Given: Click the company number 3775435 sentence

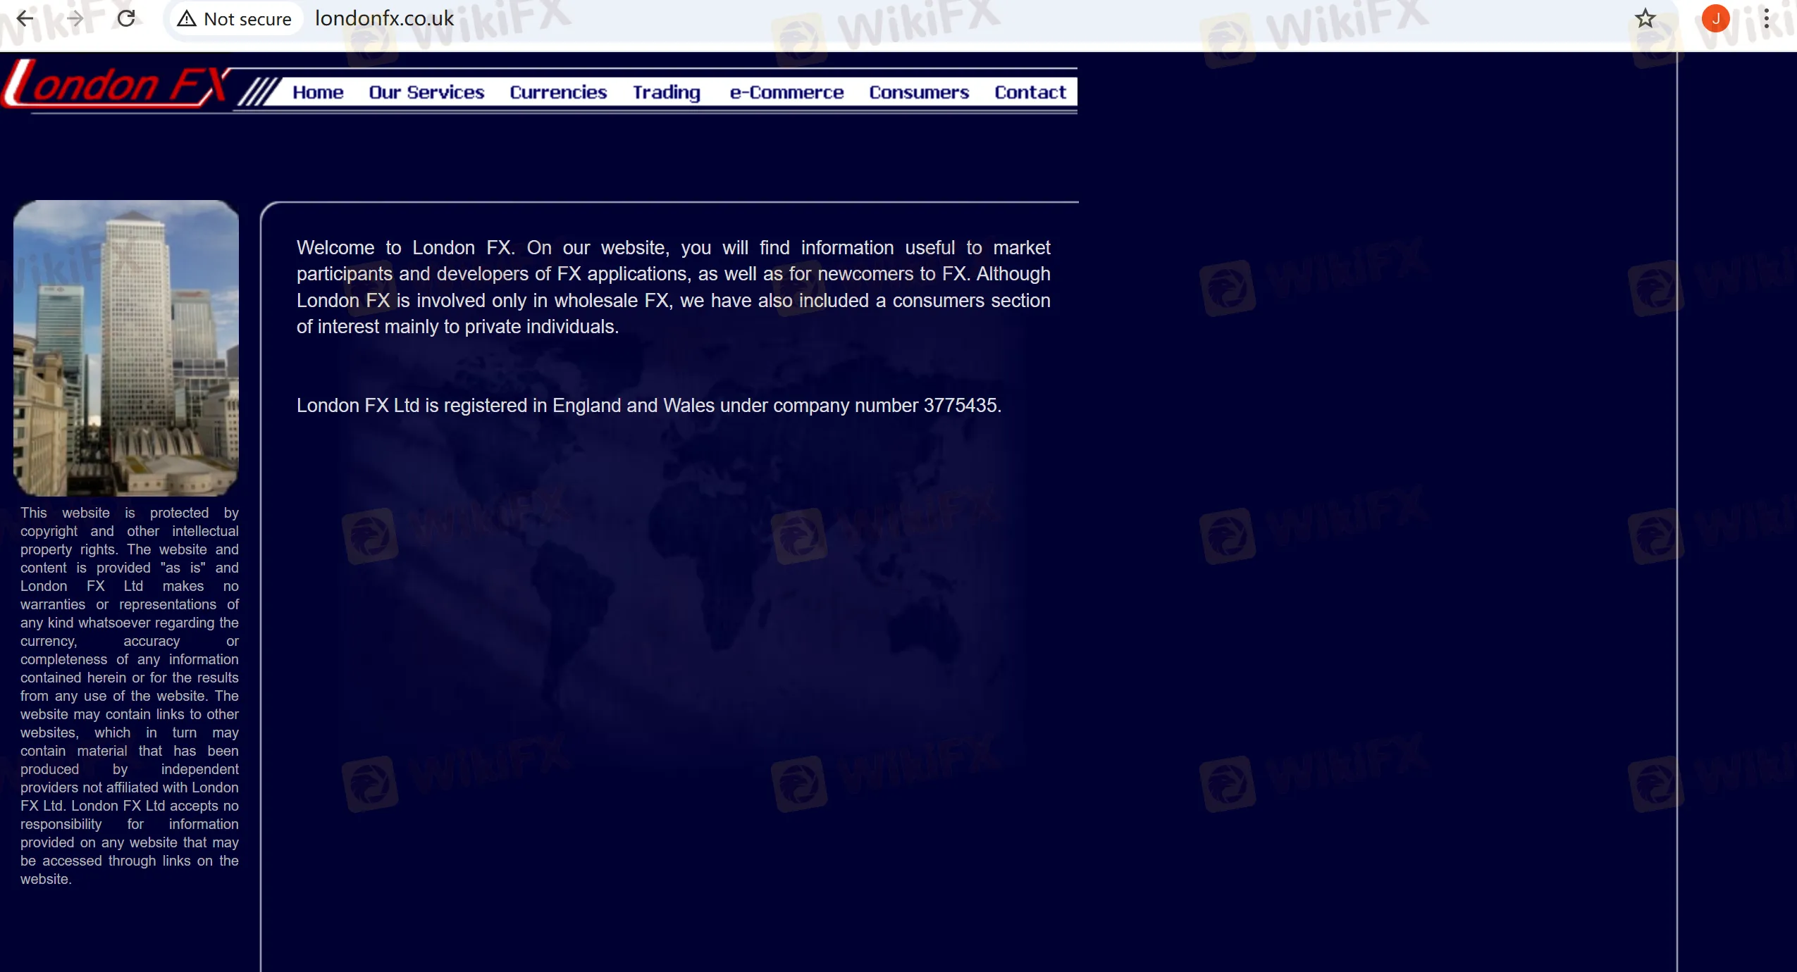Looking at the screenshot, I should click(648, 406).
